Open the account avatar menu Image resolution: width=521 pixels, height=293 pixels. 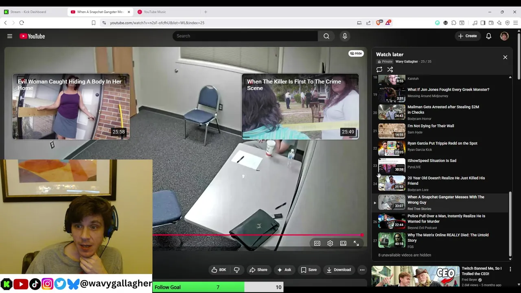click(504, 36)
